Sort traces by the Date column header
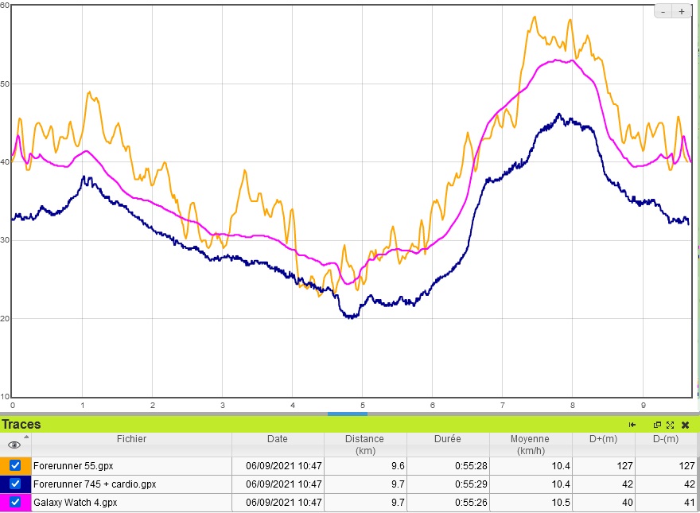Viewport: 700px width, 513px height. click(278, 439)
